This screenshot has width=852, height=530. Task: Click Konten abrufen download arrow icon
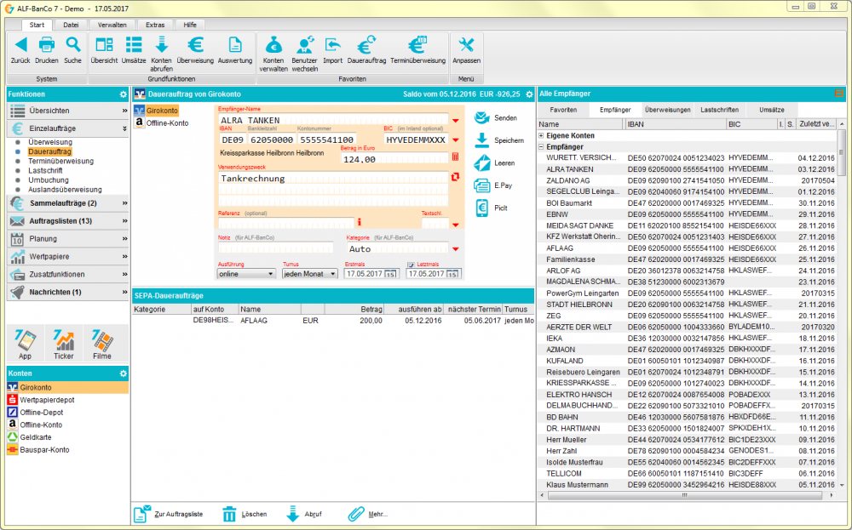(x=161, y=46)
